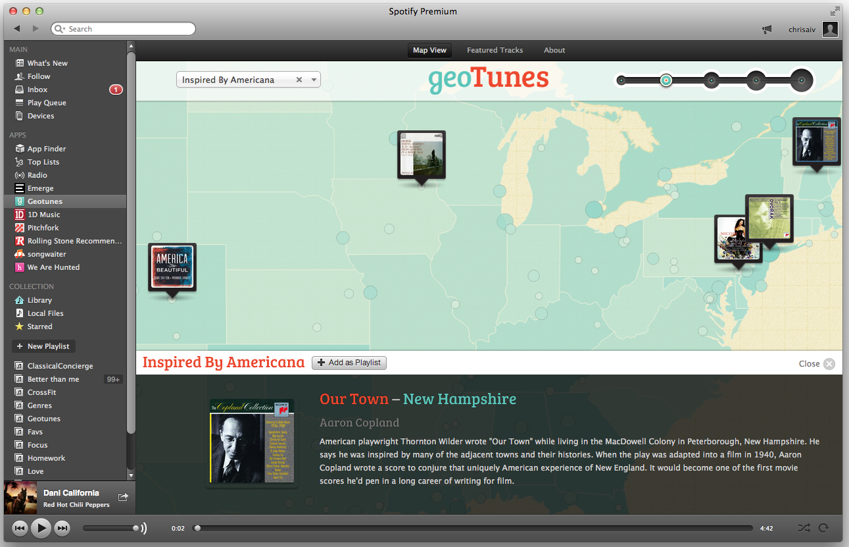Open the Our Town track link
Image resolution: width=849 pixels, height=547 pixels.
tap(353, 399)
